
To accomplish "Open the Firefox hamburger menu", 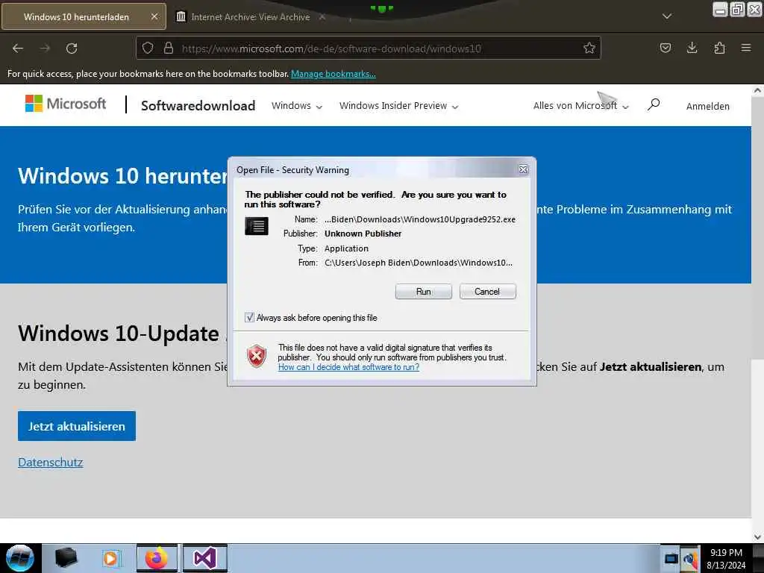I will (745, 48).
